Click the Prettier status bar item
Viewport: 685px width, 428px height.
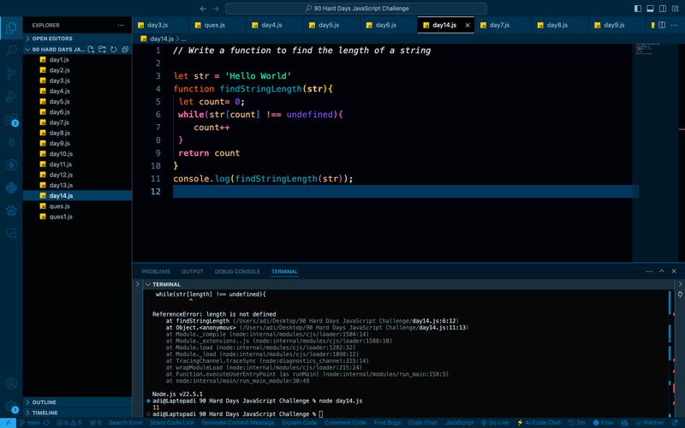[650, 423]
